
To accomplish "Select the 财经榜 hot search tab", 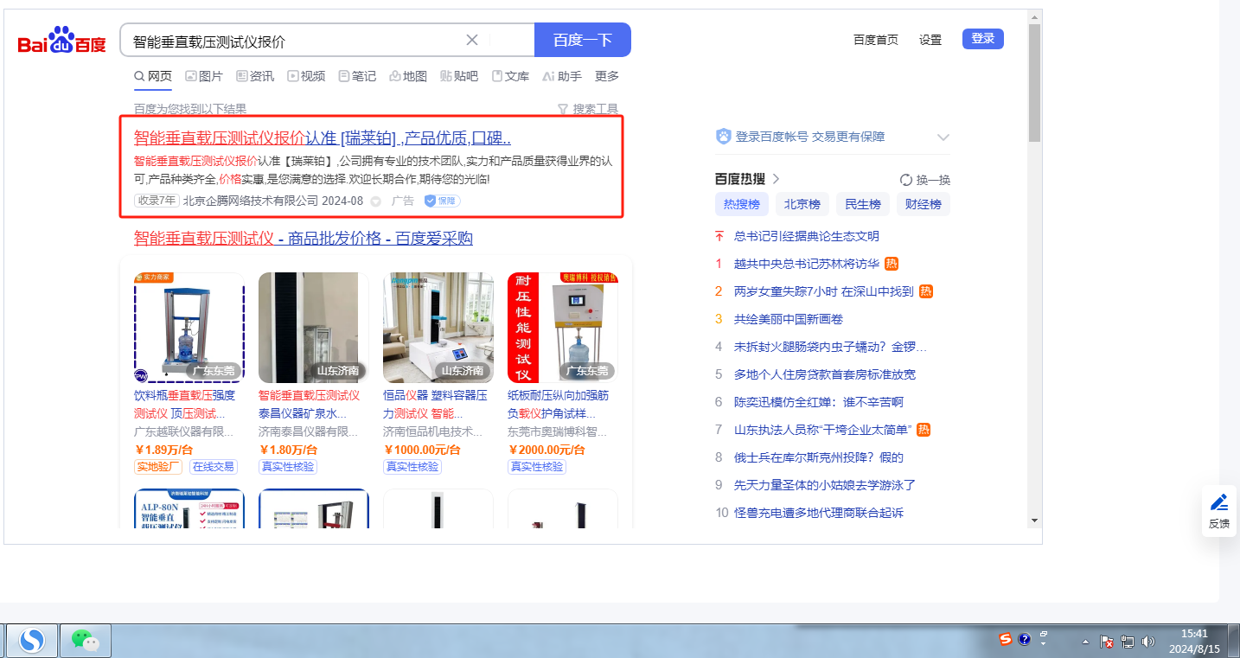I will point(924,205).
